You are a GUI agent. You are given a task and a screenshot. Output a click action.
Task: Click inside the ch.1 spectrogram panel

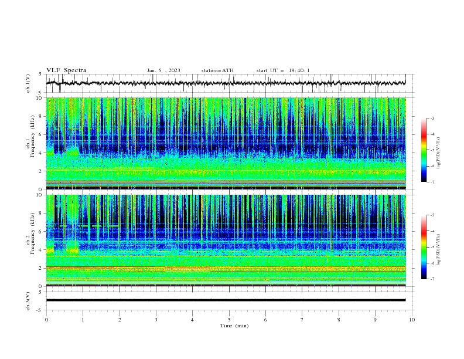(226, 143)
